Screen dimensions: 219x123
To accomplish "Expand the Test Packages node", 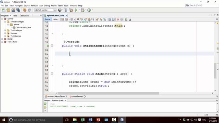I will pos(5,30).
